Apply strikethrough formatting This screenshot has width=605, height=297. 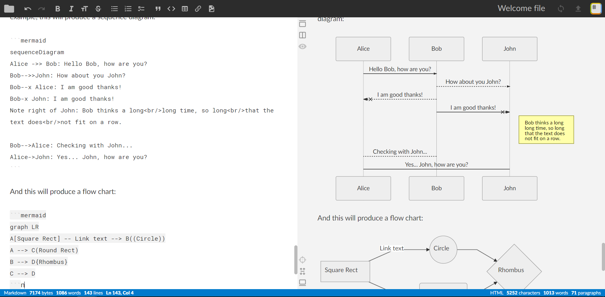[98, 9]
